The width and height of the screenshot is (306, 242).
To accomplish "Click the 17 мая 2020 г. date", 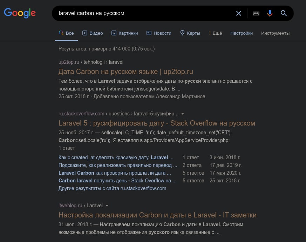I will pos(225,173).
